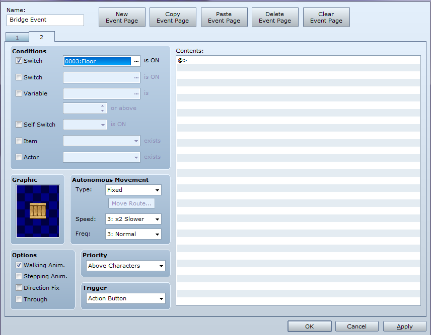
Task: Toggle the Variable condition checkbox
Action: (x=19, y=93)
